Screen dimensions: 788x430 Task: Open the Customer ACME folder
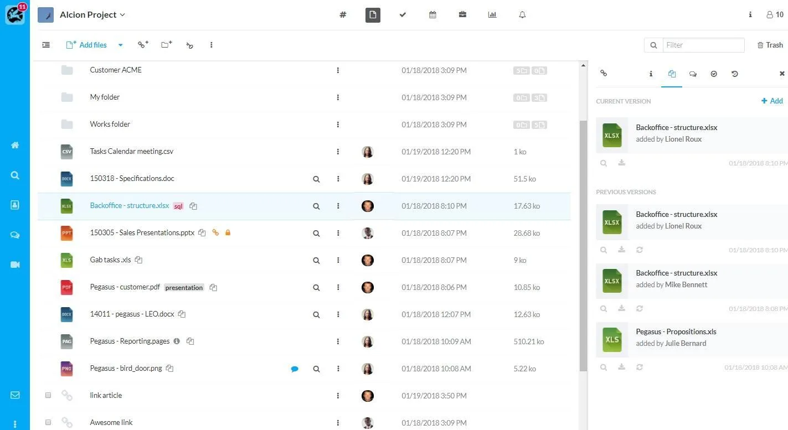coord(116,70)
